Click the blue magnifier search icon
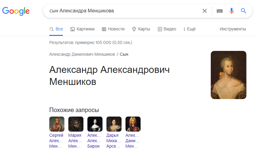257x153 pixels. pos(243,11)
